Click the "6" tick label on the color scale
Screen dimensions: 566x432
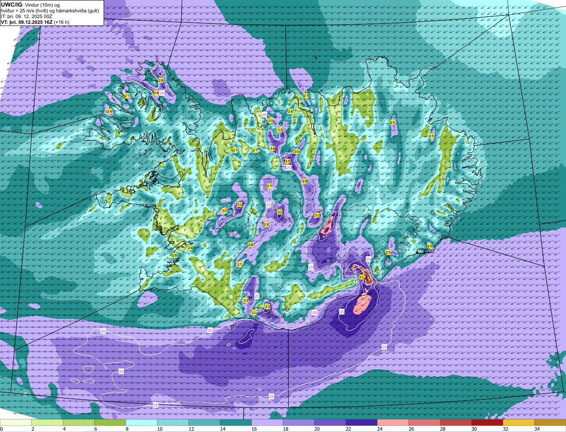(96, 429)
